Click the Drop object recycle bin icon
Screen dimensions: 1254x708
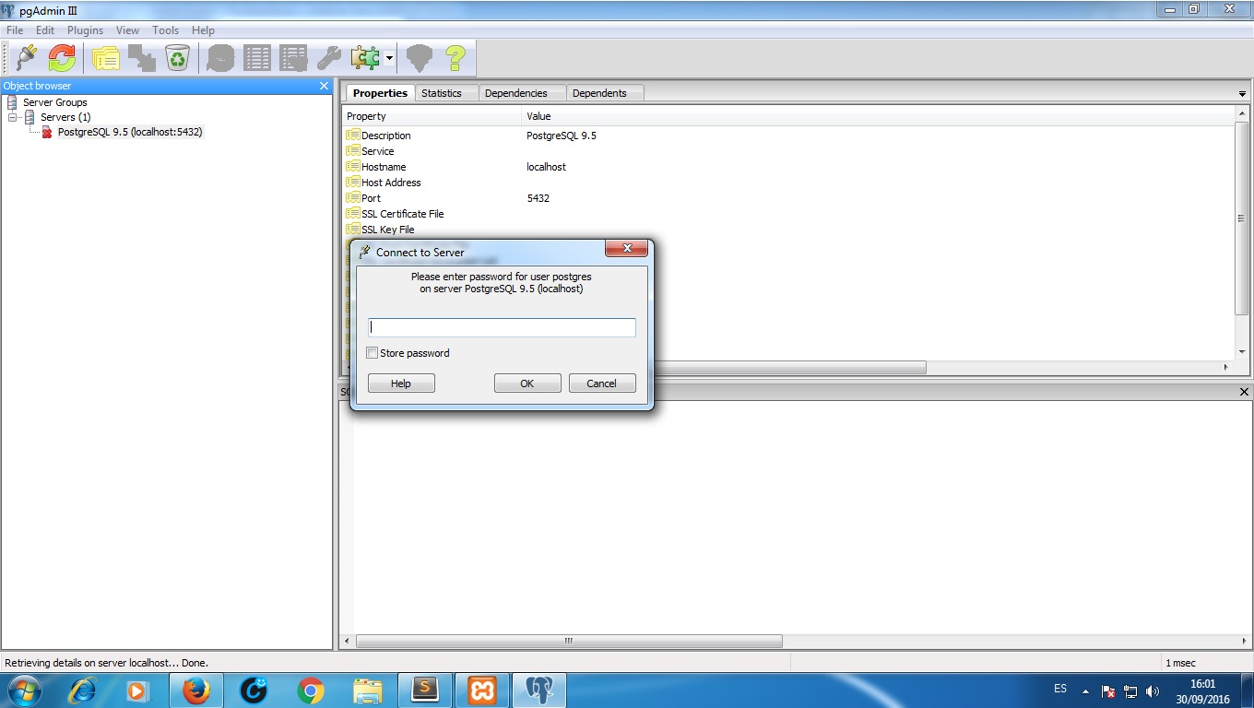(177, 59)
